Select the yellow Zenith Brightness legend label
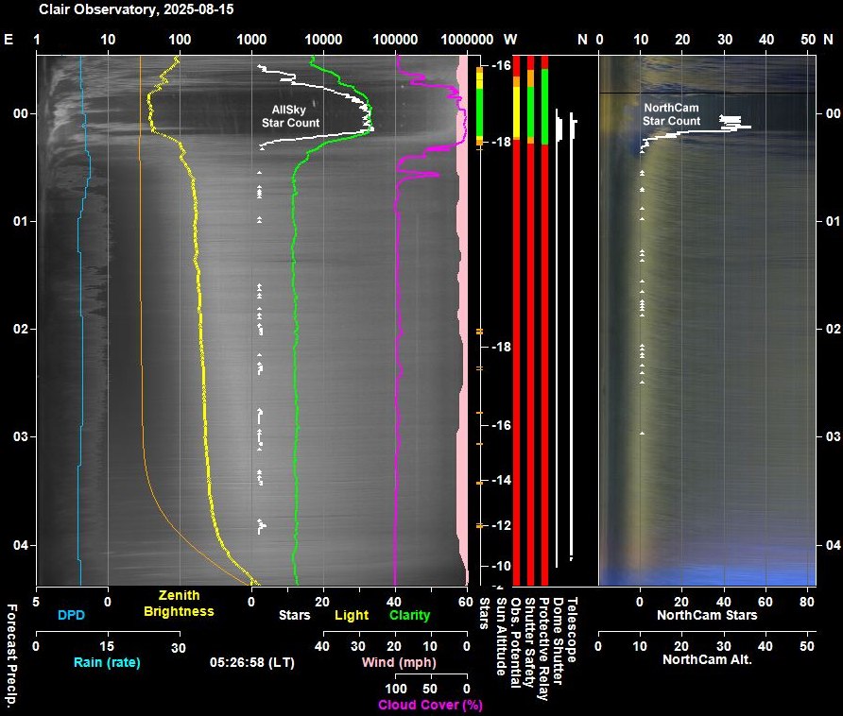 [x=179, y=604]
